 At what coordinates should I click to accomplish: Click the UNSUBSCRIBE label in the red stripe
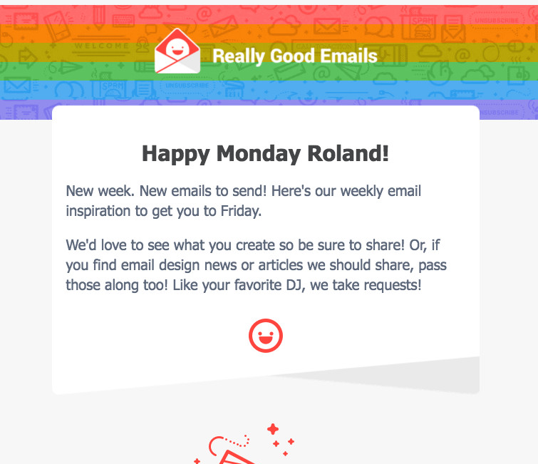click(x=497, y=21)
